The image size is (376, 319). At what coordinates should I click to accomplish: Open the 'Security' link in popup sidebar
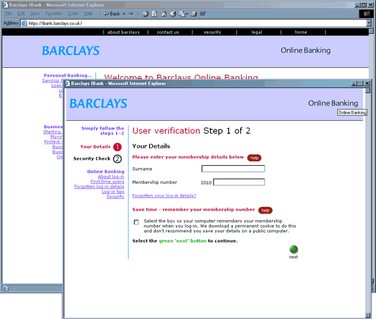115,196
